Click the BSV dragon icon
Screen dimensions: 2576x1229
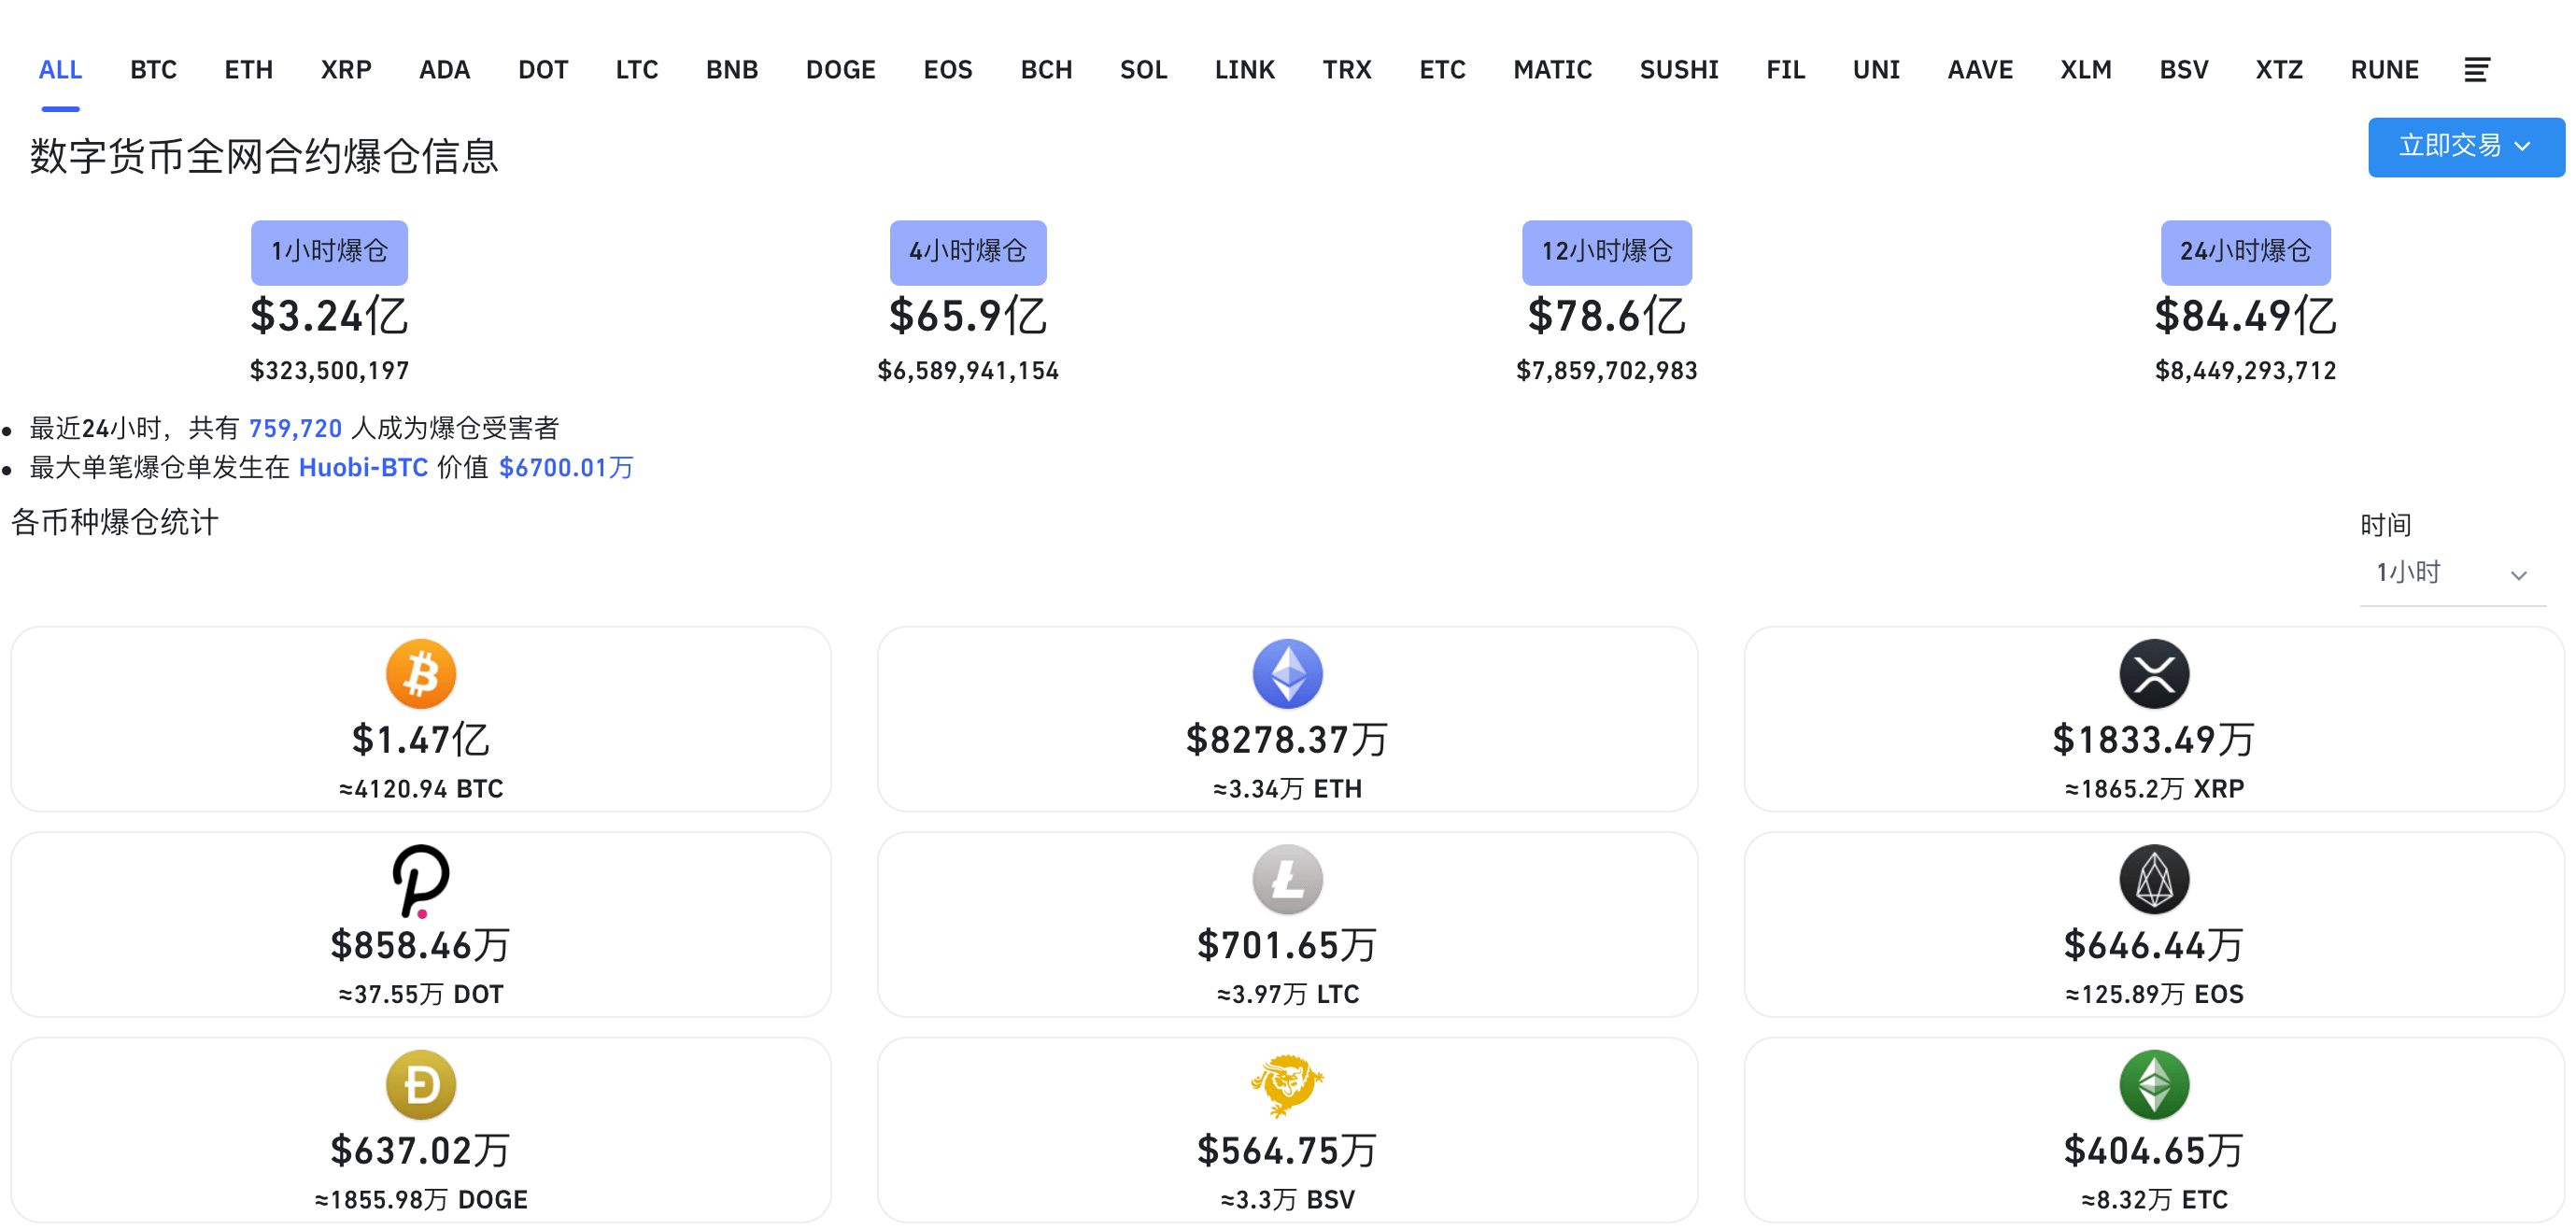pyautogui.click(x=1287, y=1084)
